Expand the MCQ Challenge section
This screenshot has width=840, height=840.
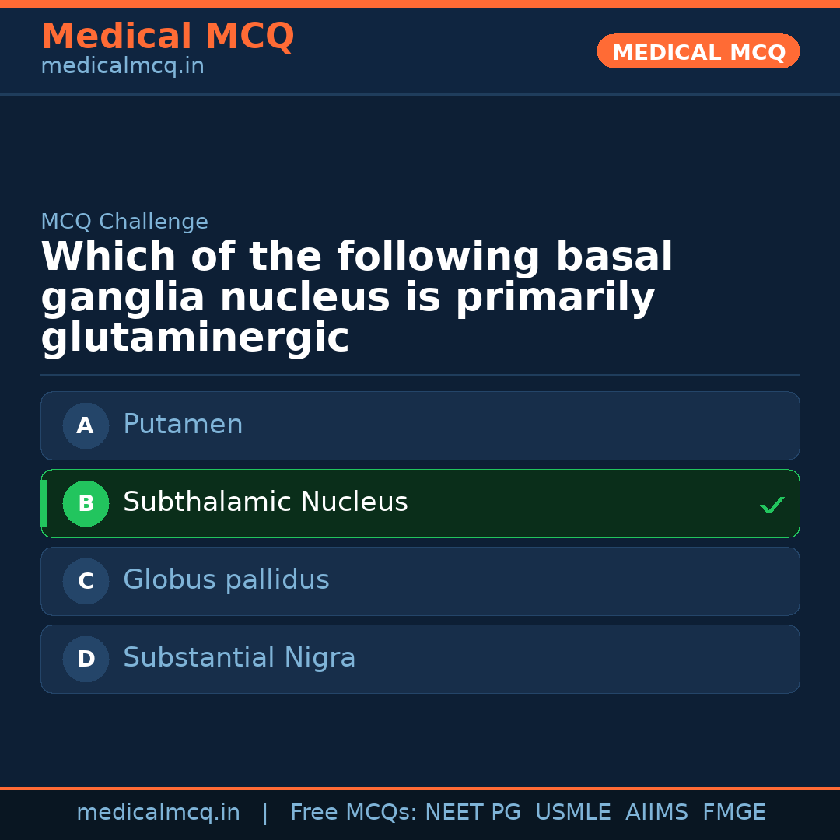pos(124,222)
